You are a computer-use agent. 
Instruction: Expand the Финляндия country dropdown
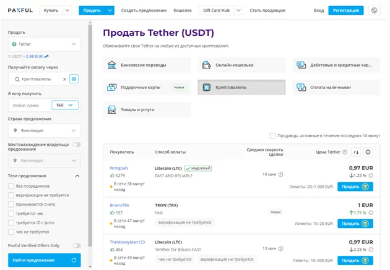[x=45, y=131]
